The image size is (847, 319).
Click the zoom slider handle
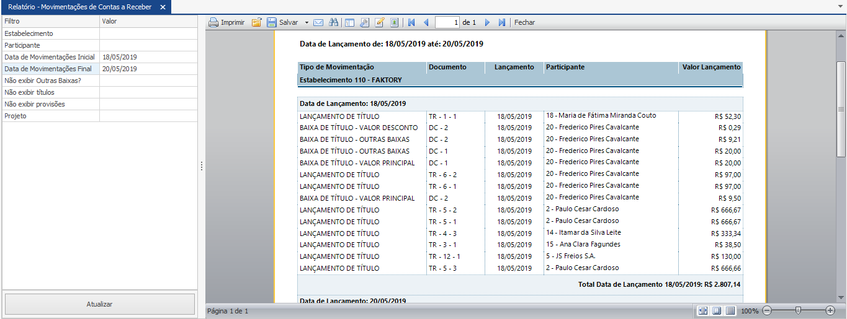(798, 310)
